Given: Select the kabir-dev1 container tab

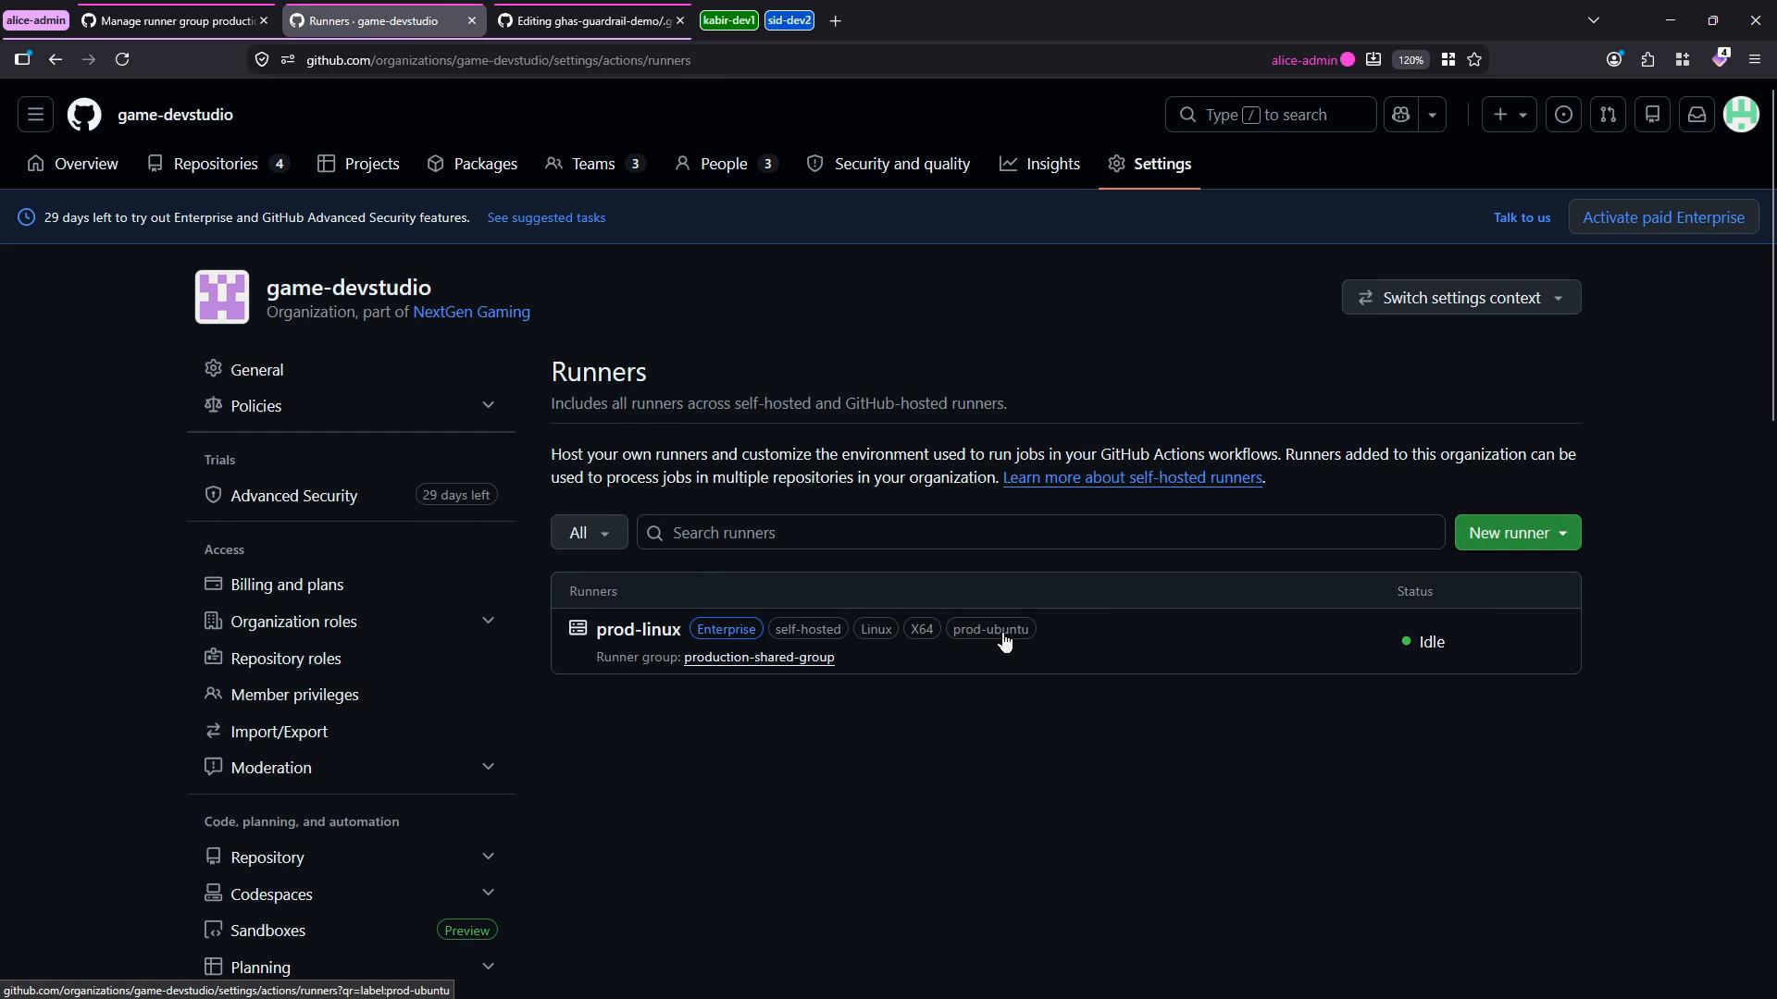Looking at the screenshot, I should click(729, 20).
